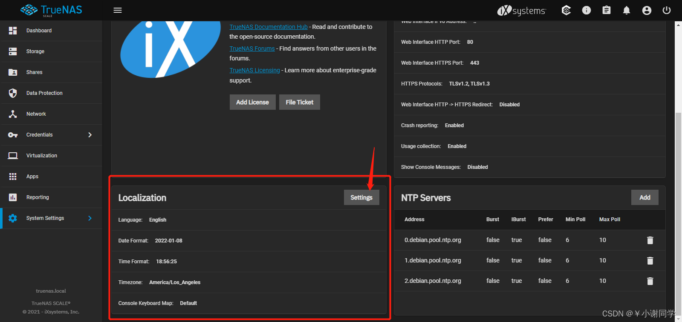Viewport: 682px width, 322px height.
Task: Click the 0.debian.pool.ntp.org address cell
Action: (x=433, y=240)
